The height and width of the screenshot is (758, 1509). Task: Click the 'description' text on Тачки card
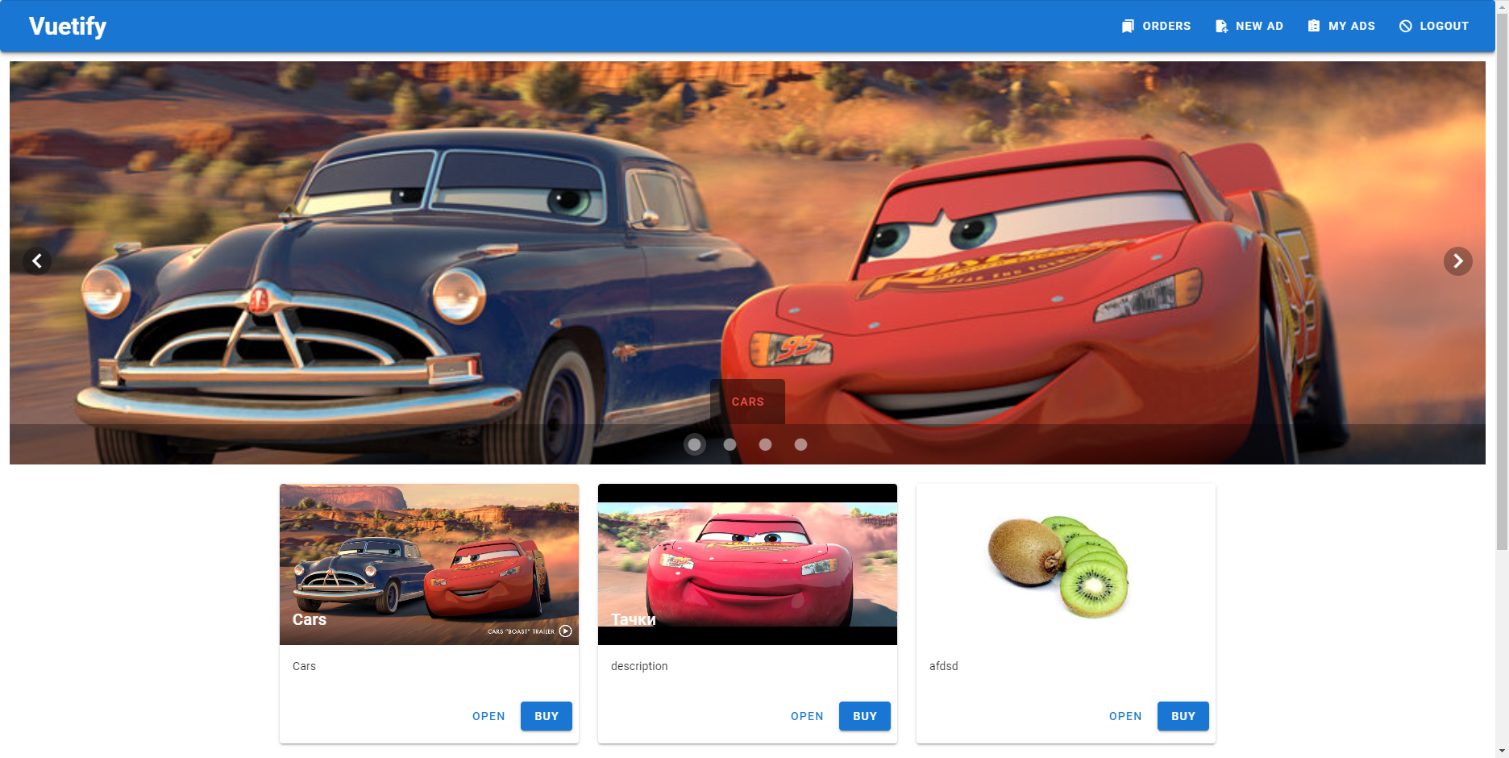[x=639, y=666]
